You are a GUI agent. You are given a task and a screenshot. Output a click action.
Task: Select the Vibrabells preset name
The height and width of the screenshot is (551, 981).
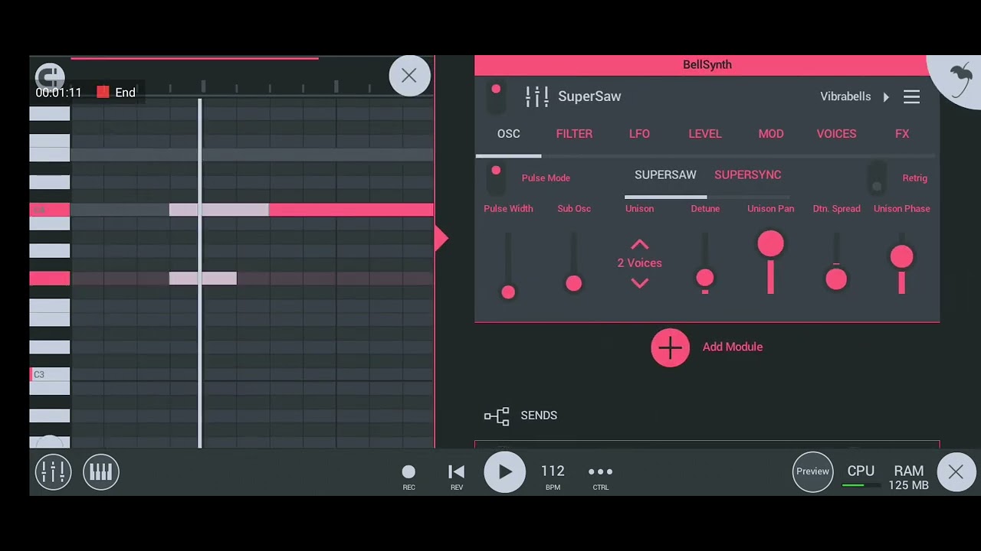tap(845, 96)
